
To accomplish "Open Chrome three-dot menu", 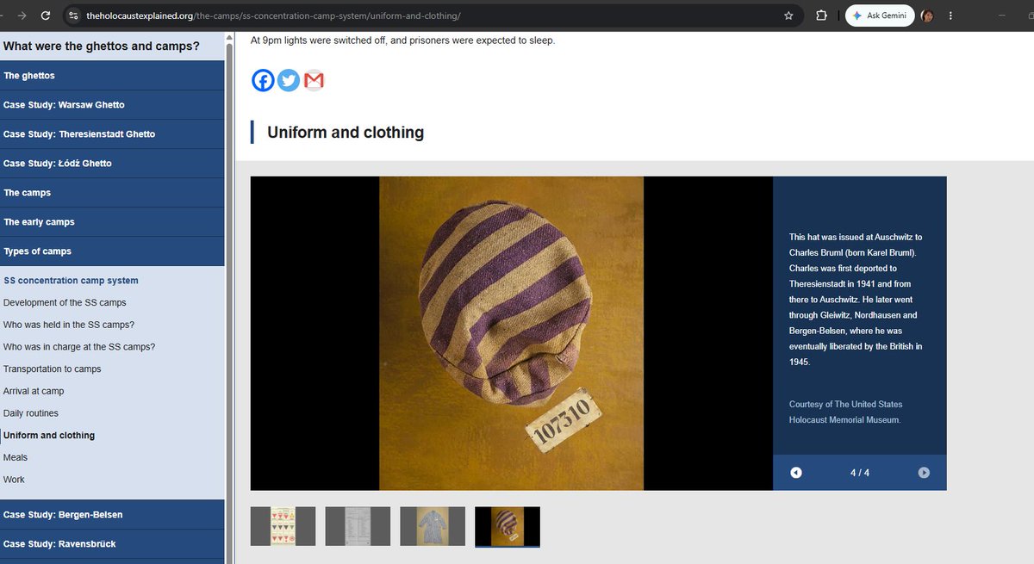I will pos(950,15).
